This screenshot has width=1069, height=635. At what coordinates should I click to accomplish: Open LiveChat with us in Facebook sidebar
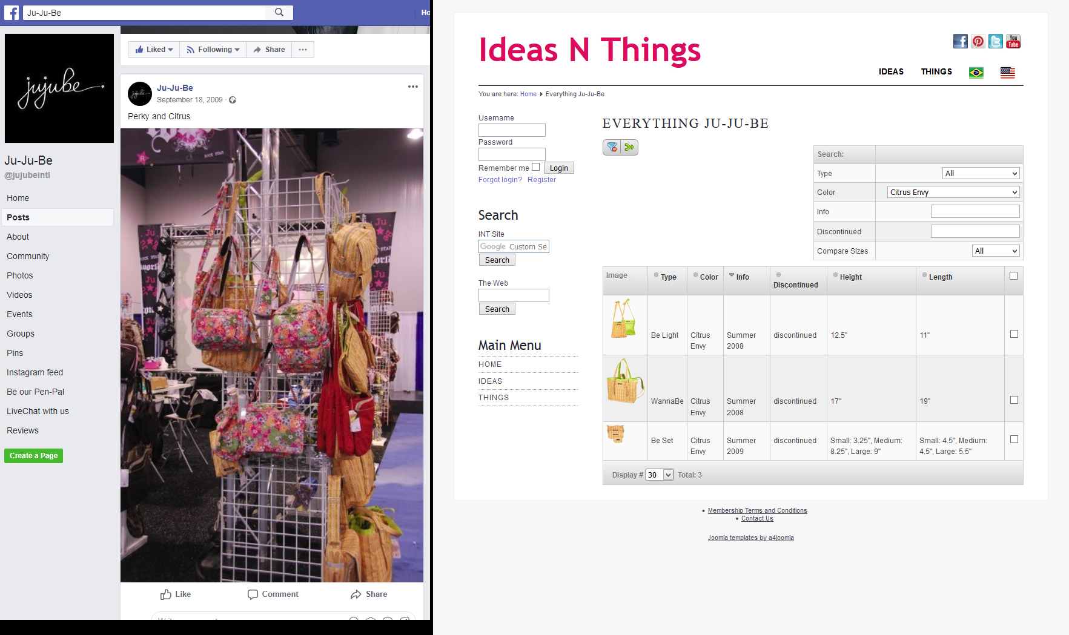click(38, 411)
